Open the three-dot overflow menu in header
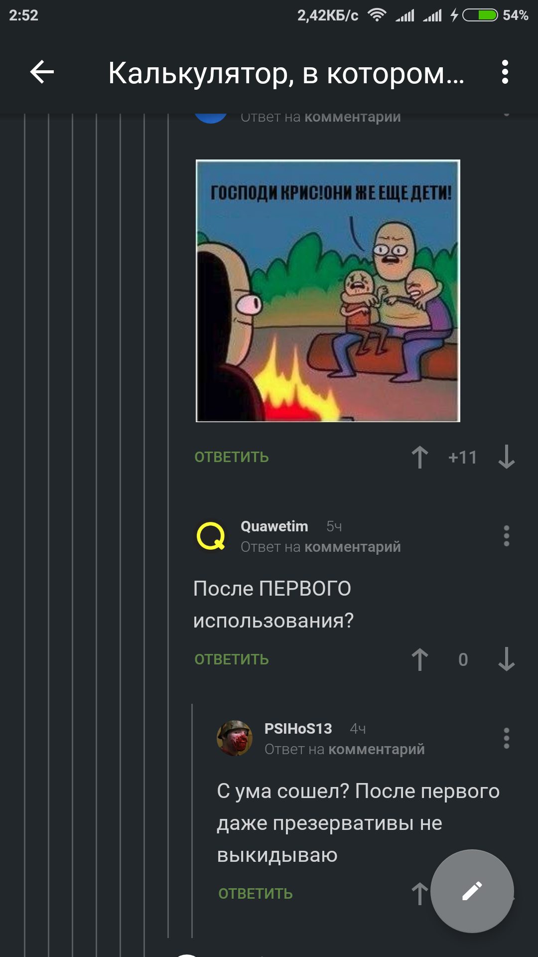This screenshot has width=538, height=957. [x=505, y=72]
